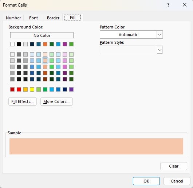
Task: Choose the teal blue swatch in the top theme row
Action: click(x=39, y=44)
